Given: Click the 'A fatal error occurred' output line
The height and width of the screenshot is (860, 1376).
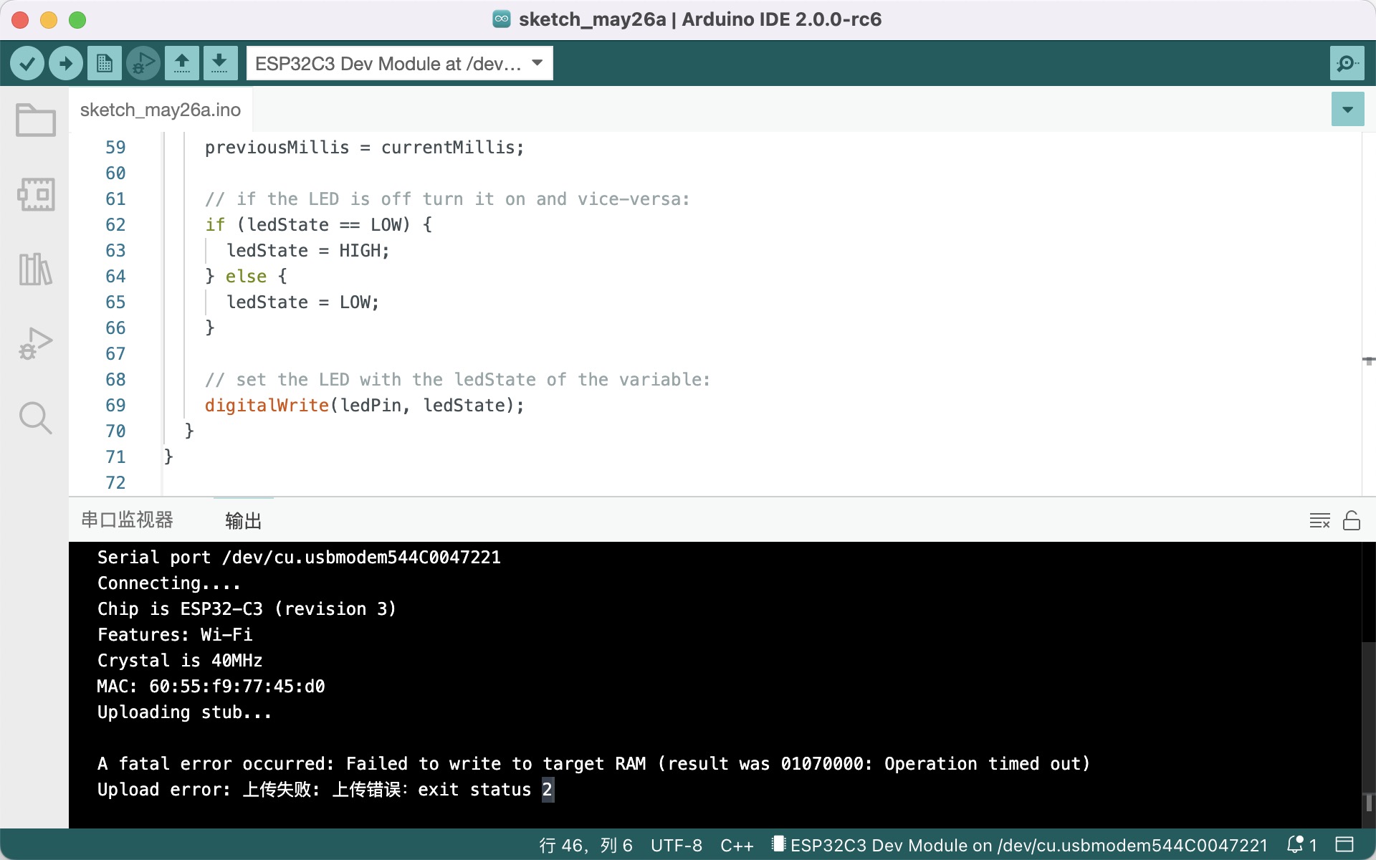Looking at the screenshot, I should [x=593, y=764].
